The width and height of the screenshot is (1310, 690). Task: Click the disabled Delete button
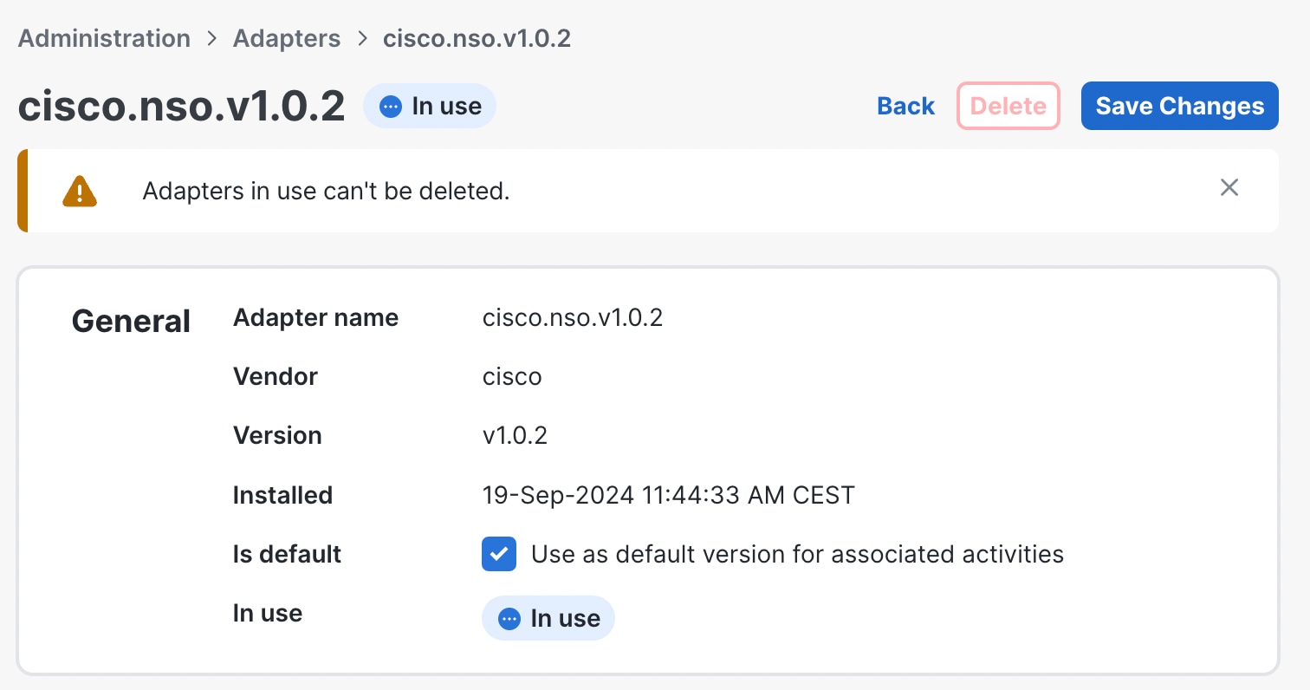[x=1008, y=106]
